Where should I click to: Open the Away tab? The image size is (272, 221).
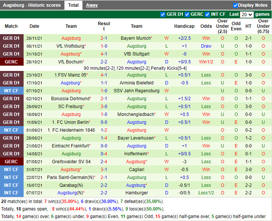[x=92, y=5]
